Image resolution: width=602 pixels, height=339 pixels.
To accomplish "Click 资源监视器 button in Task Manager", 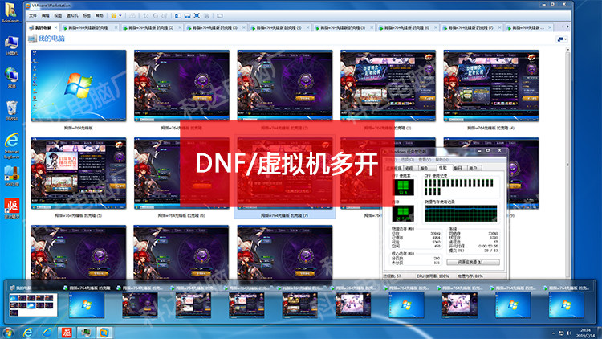I will point(473,262).
